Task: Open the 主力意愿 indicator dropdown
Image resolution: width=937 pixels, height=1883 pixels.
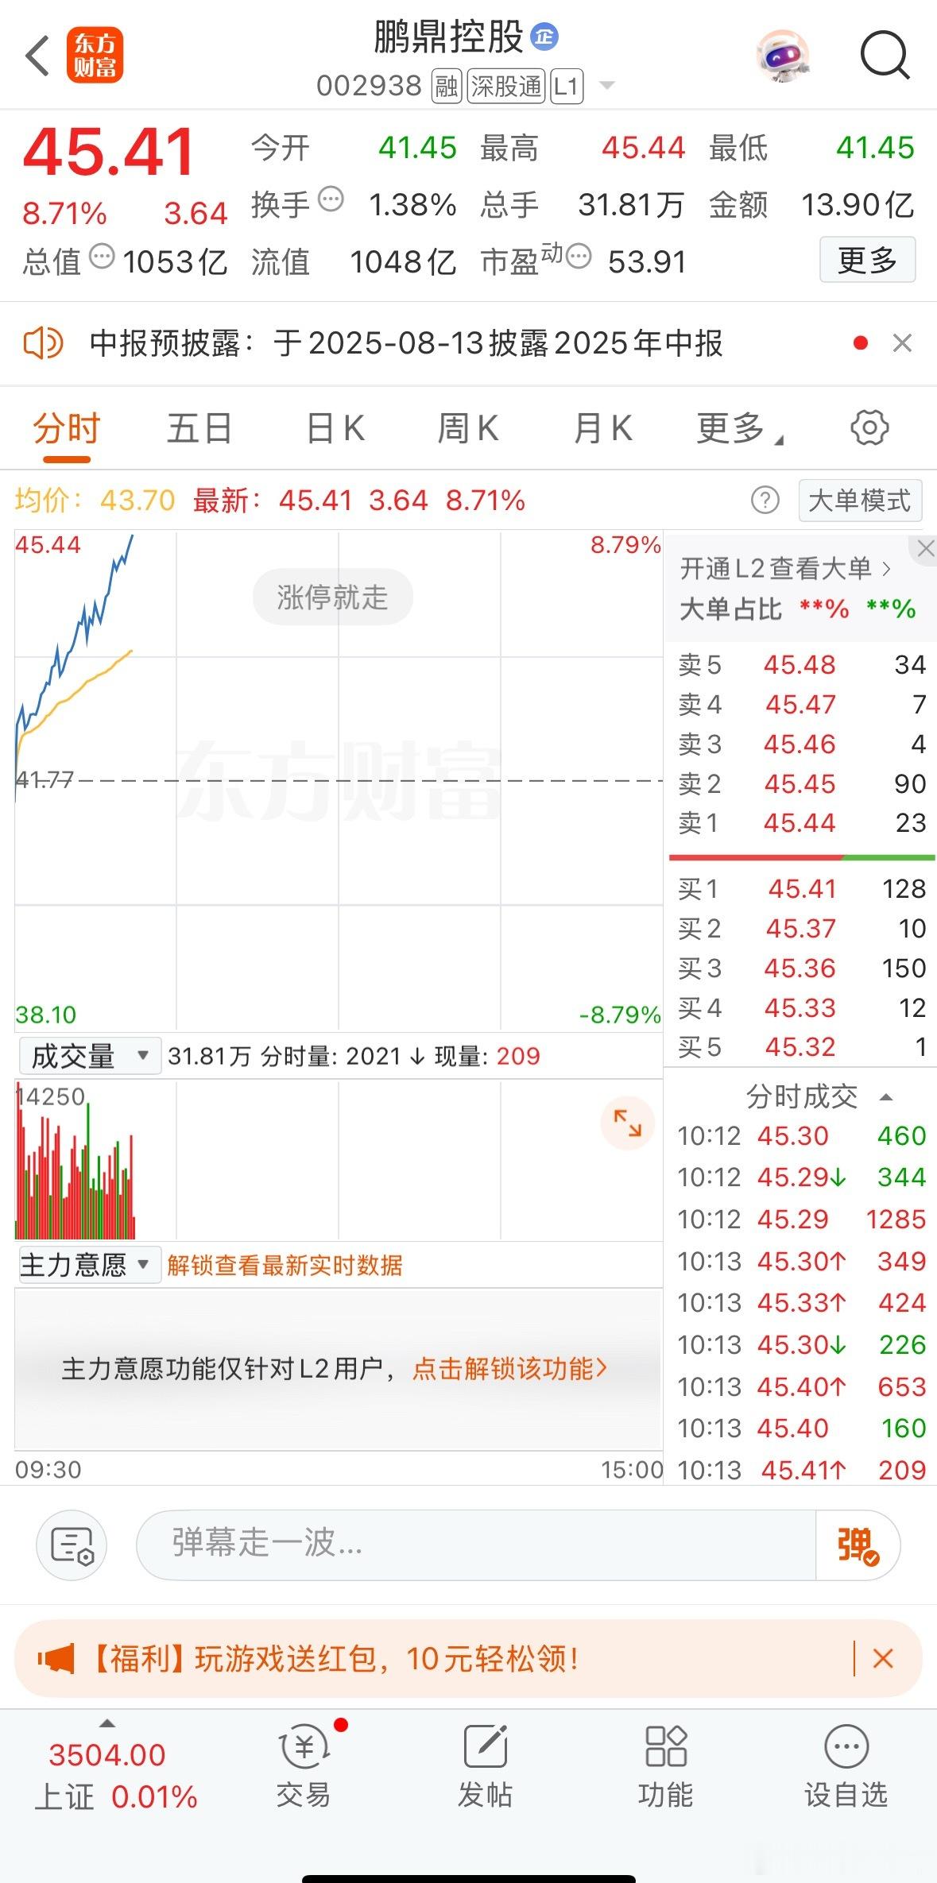Action: pyautogui.click(x=90, y=1265)
